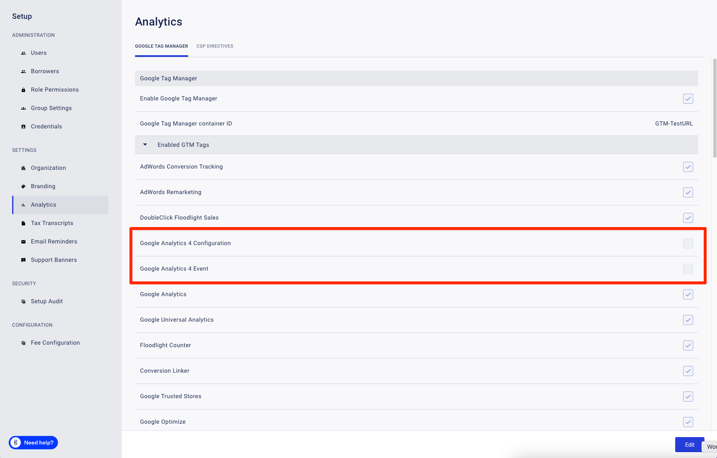Toggle the Floodlight Counter checkbox
Viewport: 717px width, 458px height.
coord(688,345)
